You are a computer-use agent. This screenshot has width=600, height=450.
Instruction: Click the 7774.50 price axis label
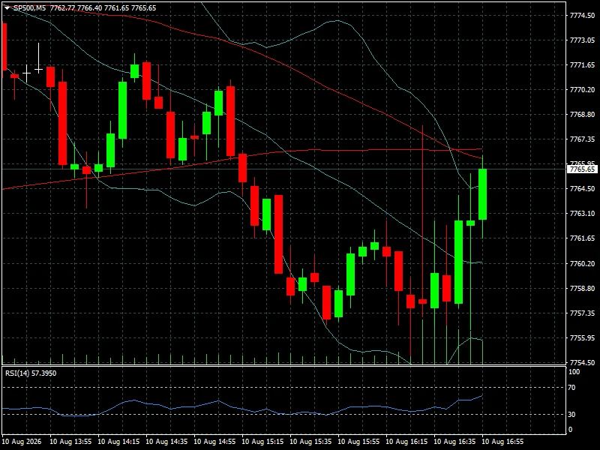point(582,15)
